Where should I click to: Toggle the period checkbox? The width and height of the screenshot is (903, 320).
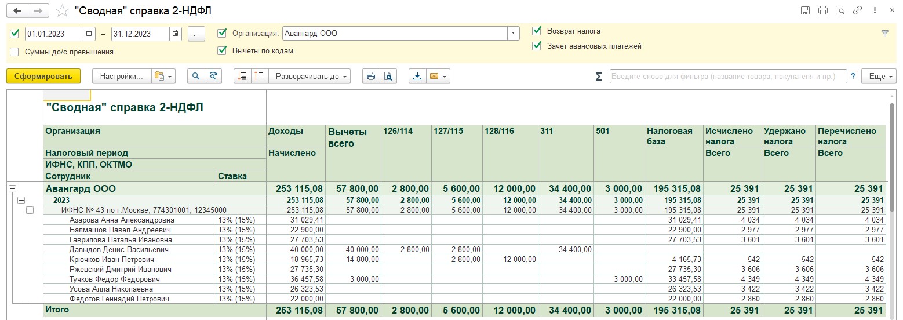click(14, 34)
